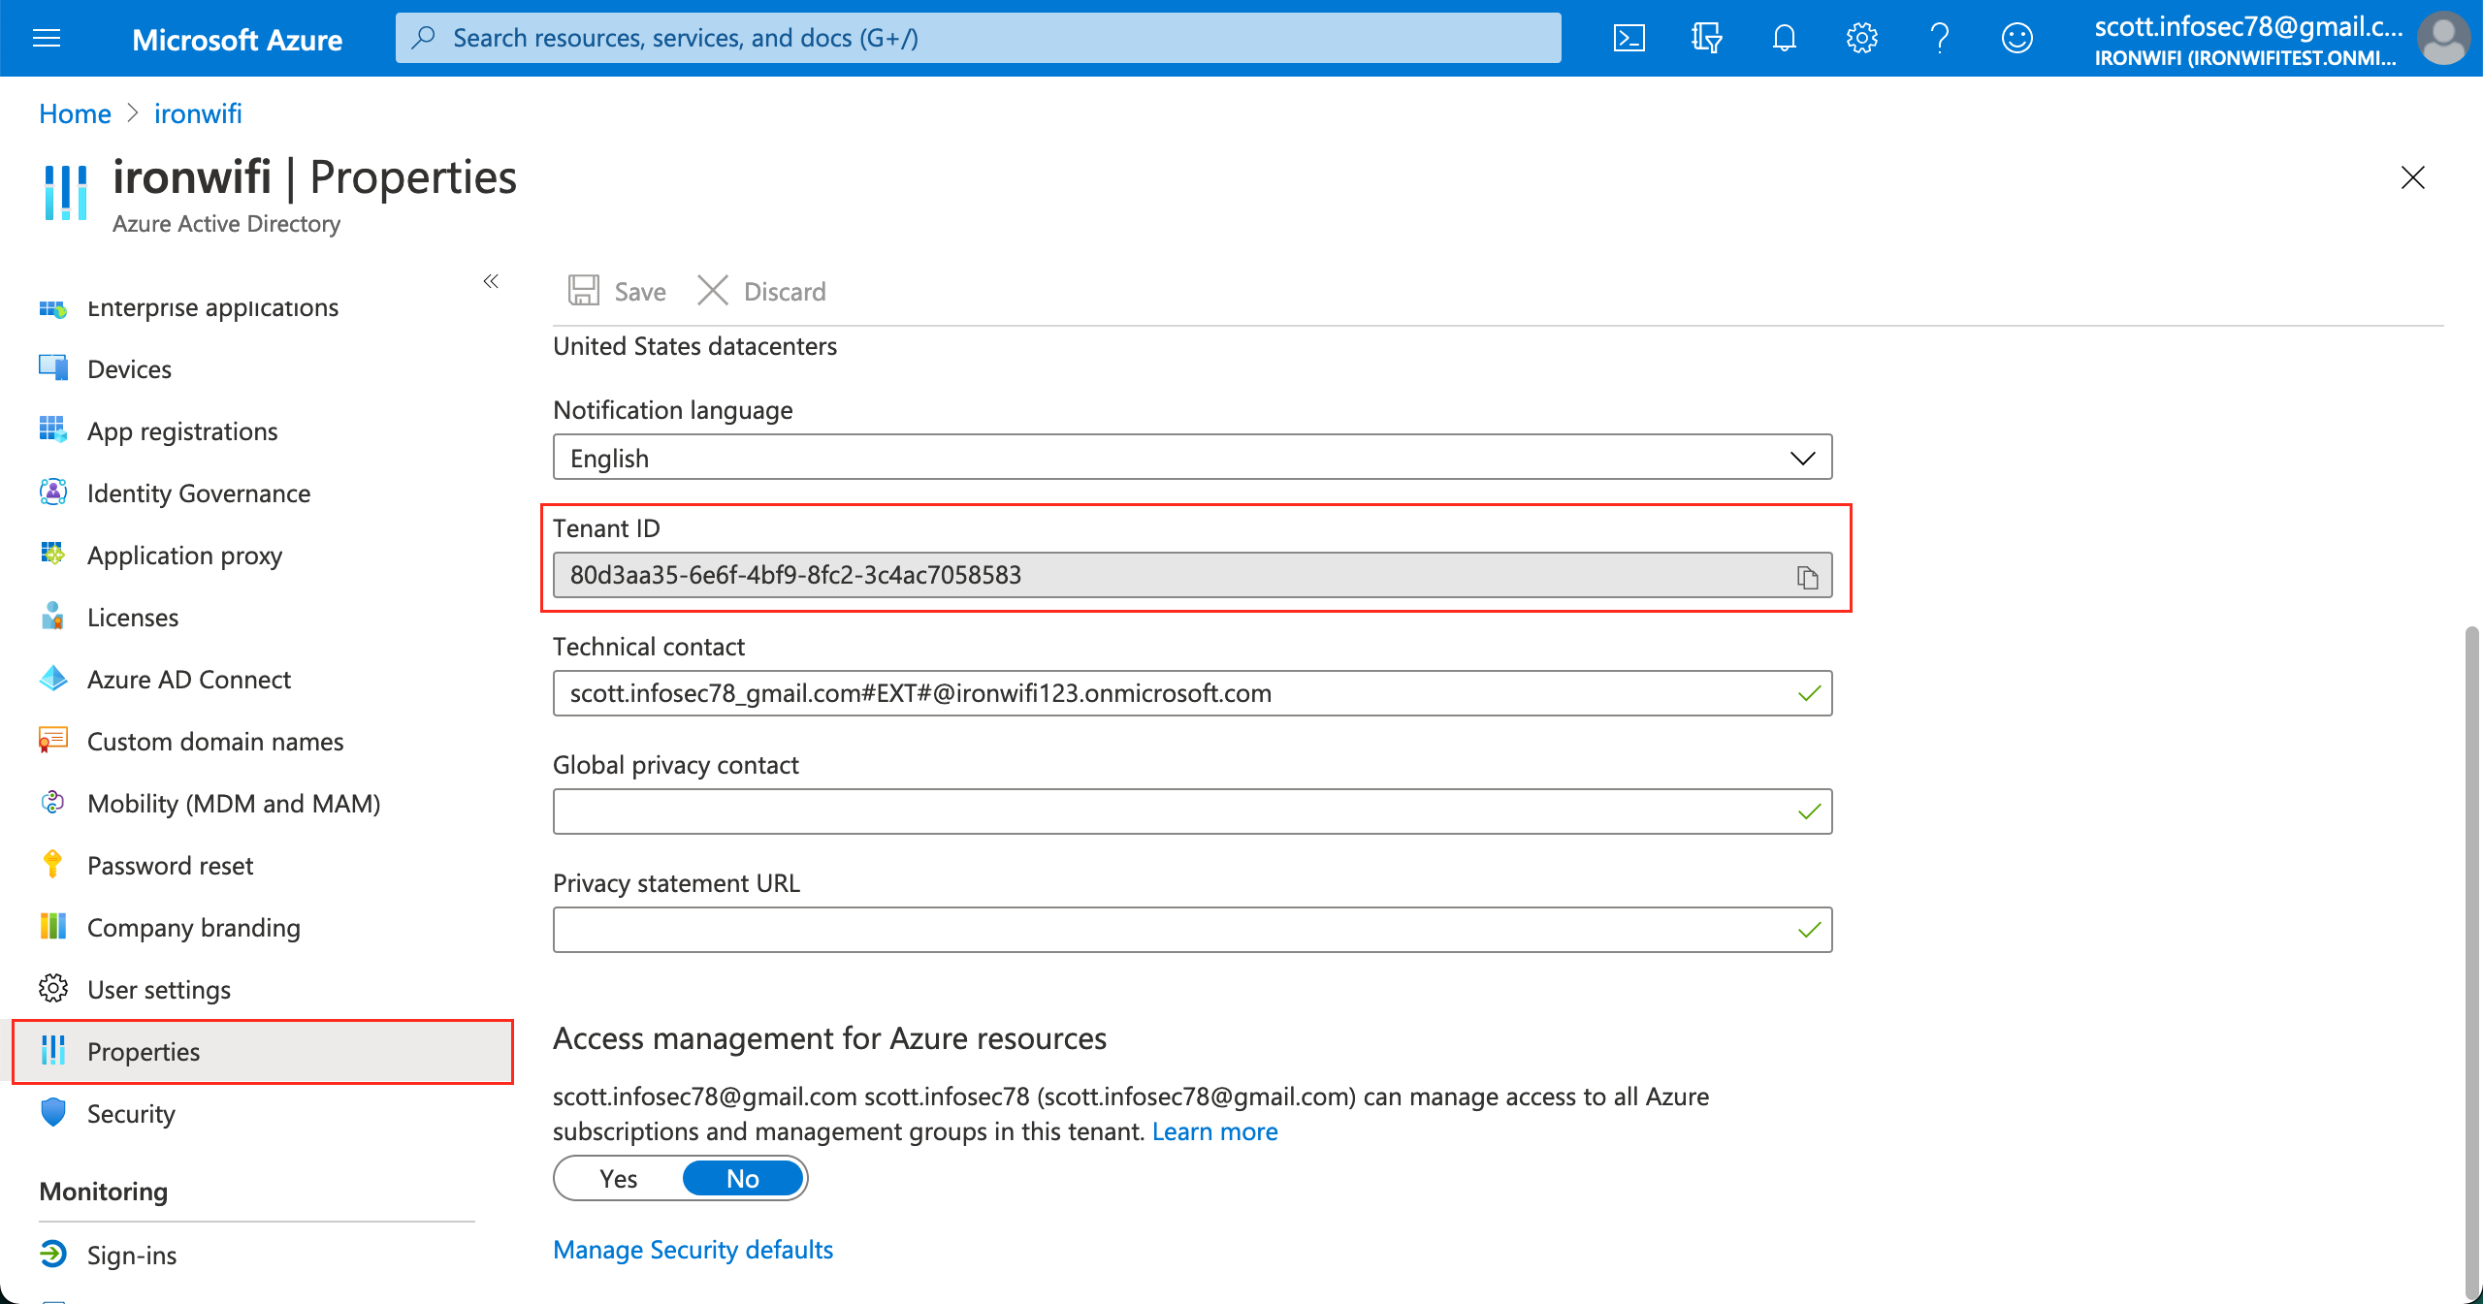Image resolution: width=2483 pixels, height=1304 pixels.
Task: Open the help icon
Action: 1938,38
